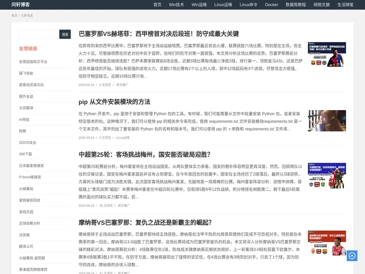Click the 友情链接 sidebar heading
365x274 pixels.
(28, 49)
